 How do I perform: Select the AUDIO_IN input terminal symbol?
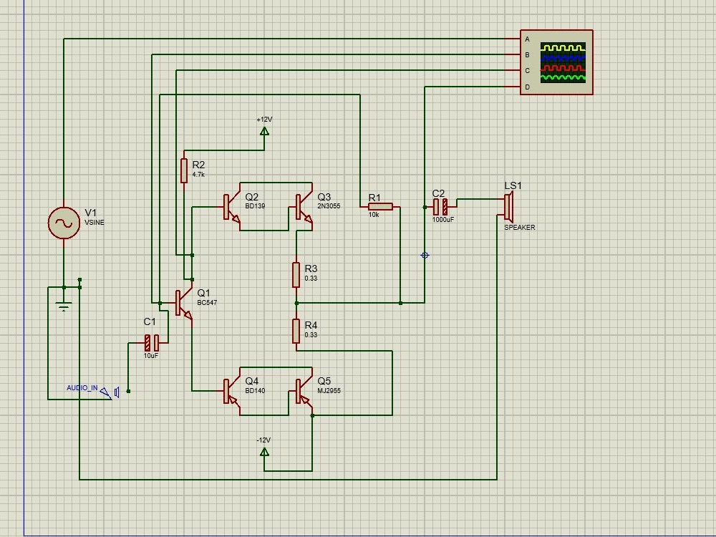coord(110,392)
